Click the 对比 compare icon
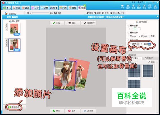 click(111, 13)
